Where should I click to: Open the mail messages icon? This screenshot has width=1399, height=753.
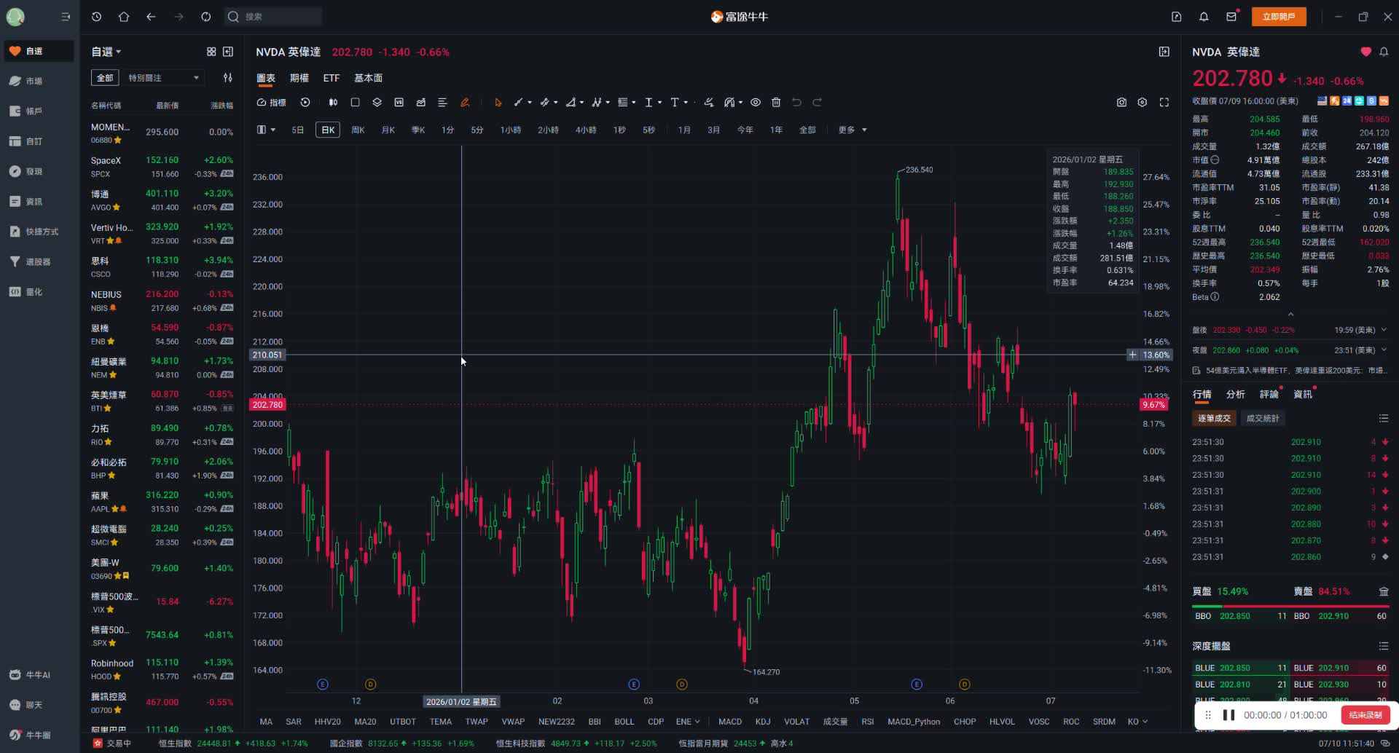(1231, 17)
